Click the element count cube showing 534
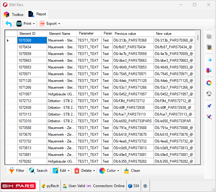This screenshot has width=216, height=192. (133, 186)
